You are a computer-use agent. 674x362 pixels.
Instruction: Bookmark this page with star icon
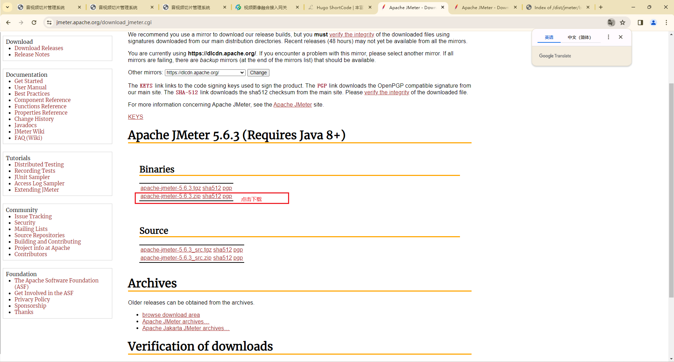click(x=622, y=22)
